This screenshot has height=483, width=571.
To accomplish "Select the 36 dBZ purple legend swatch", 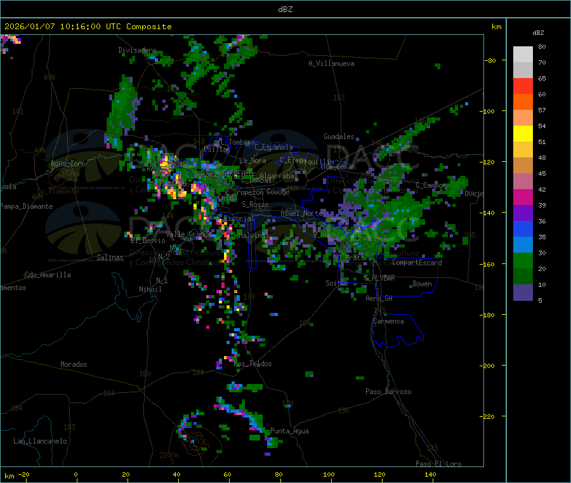I will pos(523,213).
